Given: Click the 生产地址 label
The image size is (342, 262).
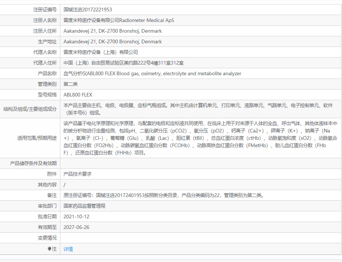Looking at the screenshot, I should point(47,41).
